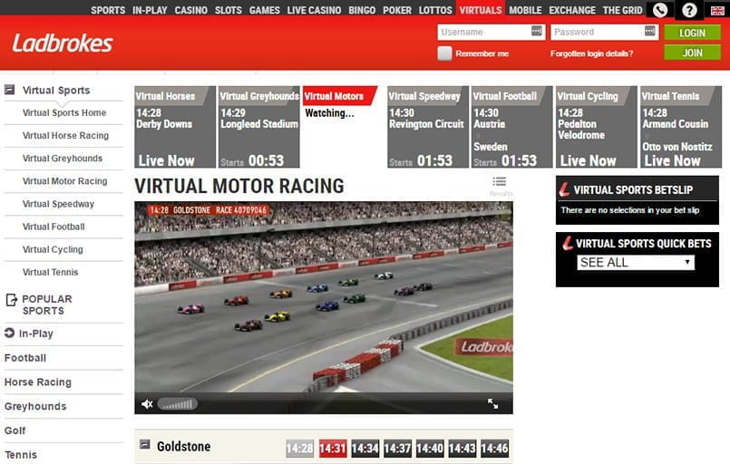Screen dimensions: 730x464
Task: Open the MOBILE menu item
Action: point(525,10)
